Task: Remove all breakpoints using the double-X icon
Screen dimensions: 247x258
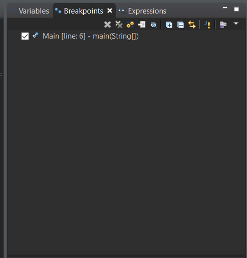Action: coord(119,25)
